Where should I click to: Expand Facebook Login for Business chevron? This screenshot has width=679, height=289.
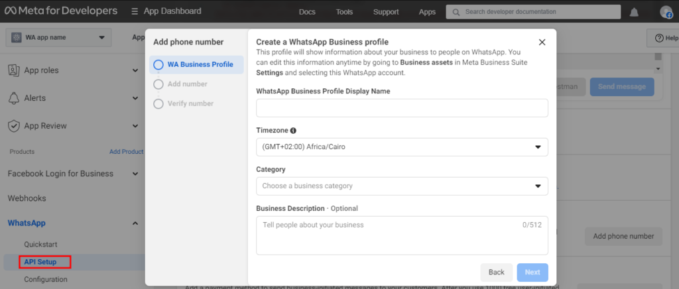[x=135, y=174]
